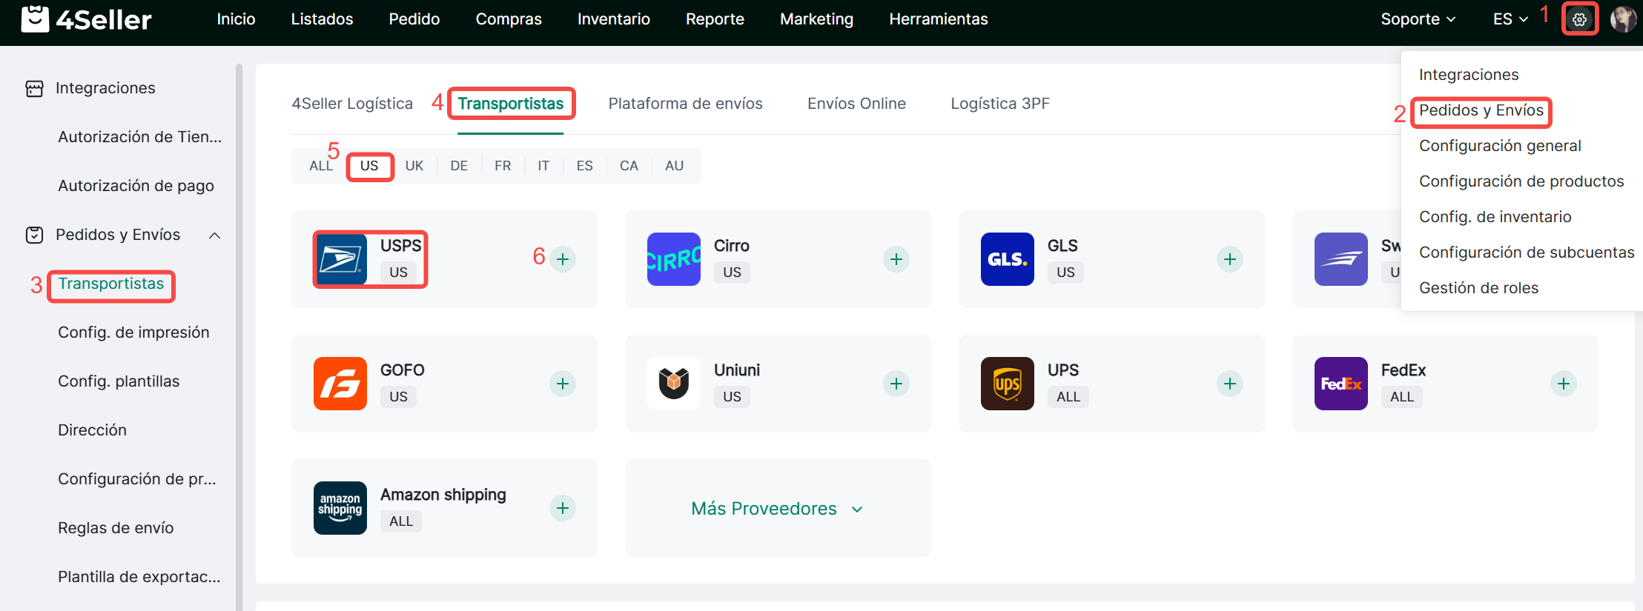Click the Amazon shipping logo
Image resolution: width=1643 pixels, height=611 pixels.
(340, 508)
